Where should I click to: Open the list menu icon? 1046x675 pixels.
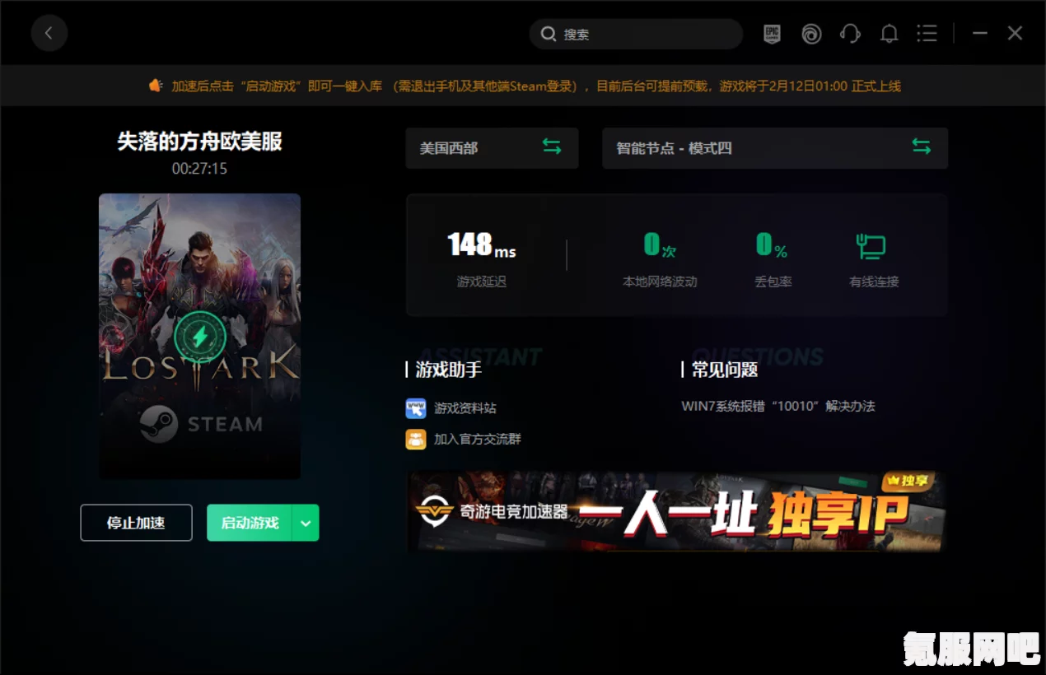[x=927, y=34]
